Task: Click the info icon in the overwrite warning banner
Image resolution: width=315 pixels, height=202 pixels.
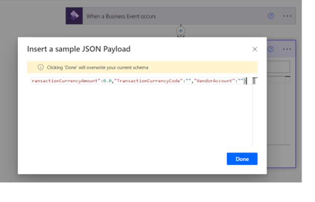Action: tap(40, 67)
